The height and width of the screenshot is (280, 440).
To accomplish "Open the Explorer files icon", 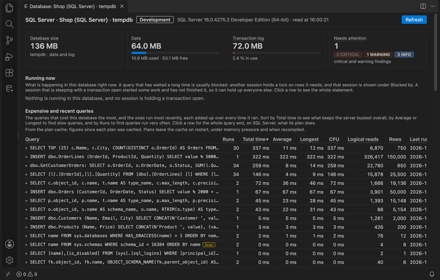I will pos(9,8).
